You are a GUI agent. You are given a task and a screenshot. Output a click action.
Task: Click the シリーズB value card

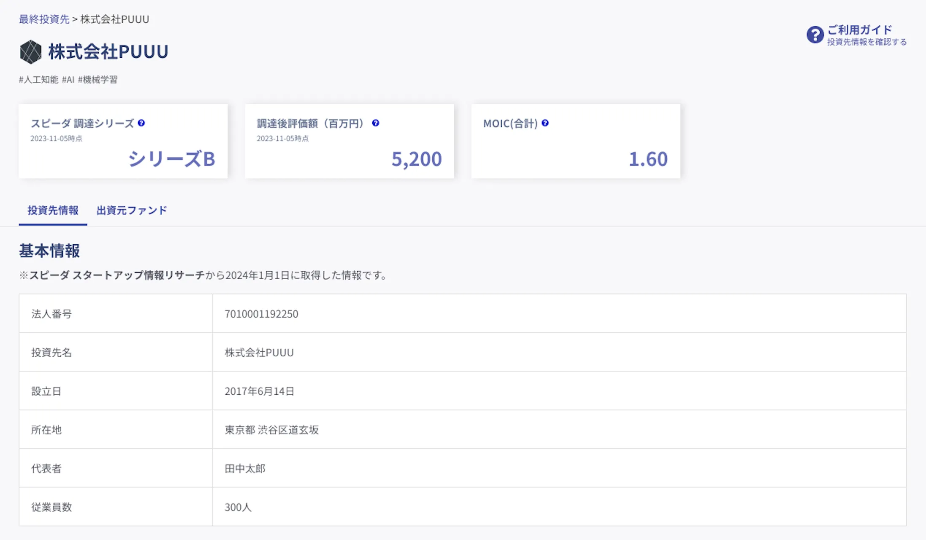[123, 141]
